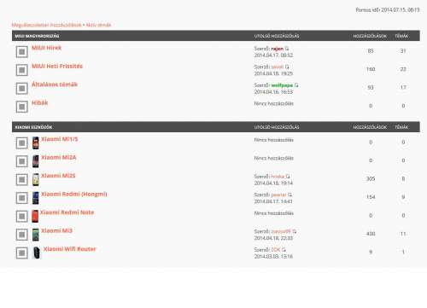Open the Xiaomi MI1/S forum
Screen dimensions: 427x308
click(x=60, y=139)
